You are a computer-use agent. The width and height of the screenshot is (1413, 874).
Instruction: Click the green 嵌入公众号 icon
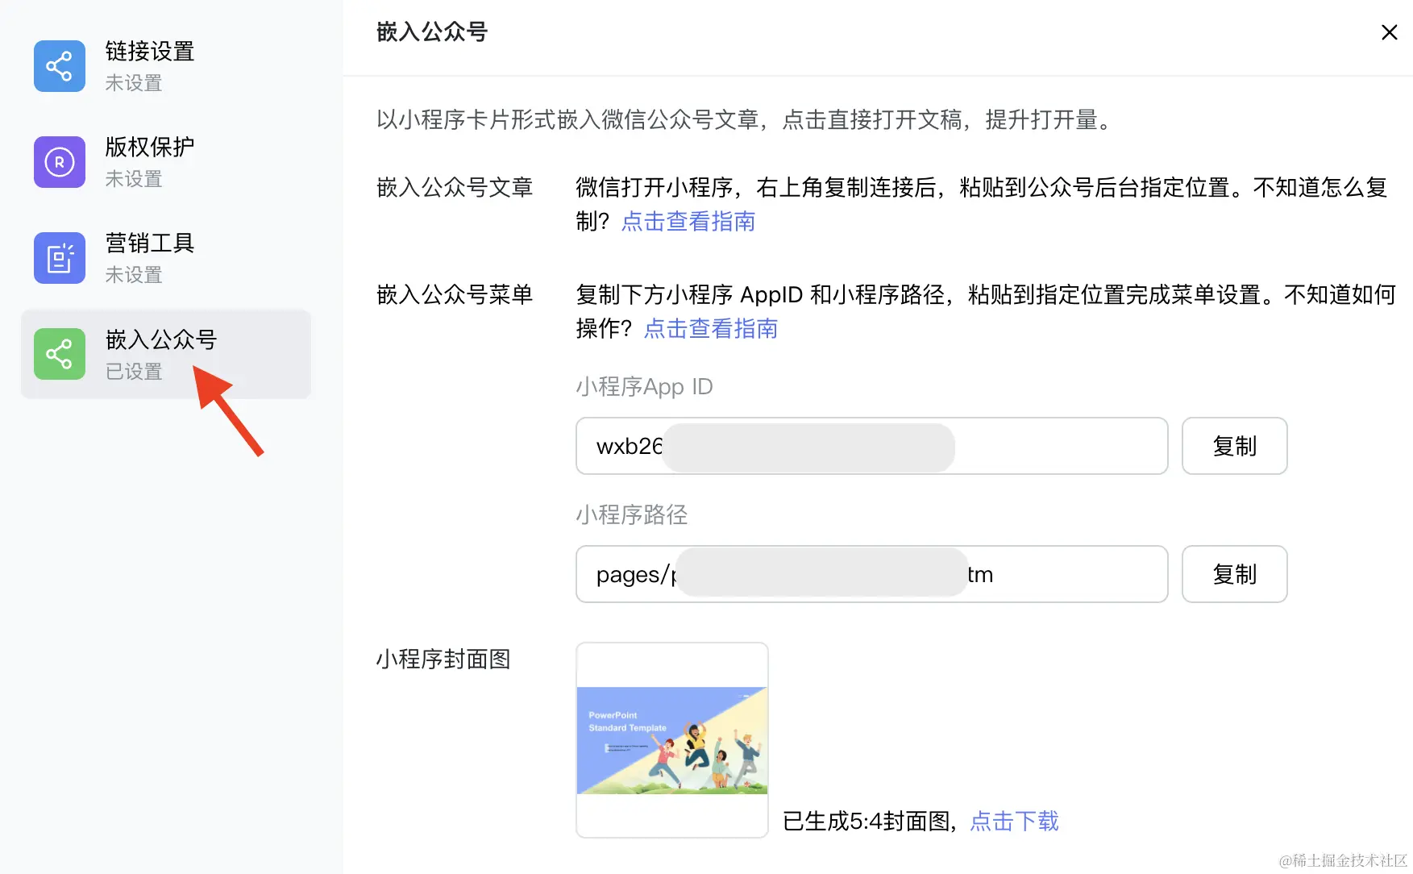click(x=59, y=354)
